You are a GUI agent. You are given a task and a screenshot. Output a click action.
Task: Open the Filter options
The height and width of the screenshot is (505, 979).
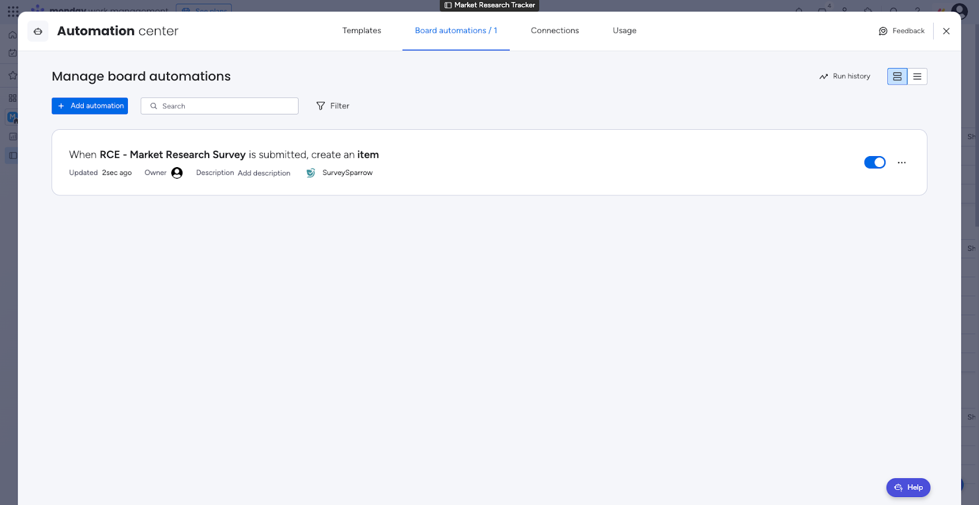click(333, 106)
